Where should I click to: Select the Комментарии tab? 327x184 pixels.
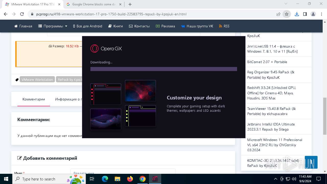click(34, 99)
